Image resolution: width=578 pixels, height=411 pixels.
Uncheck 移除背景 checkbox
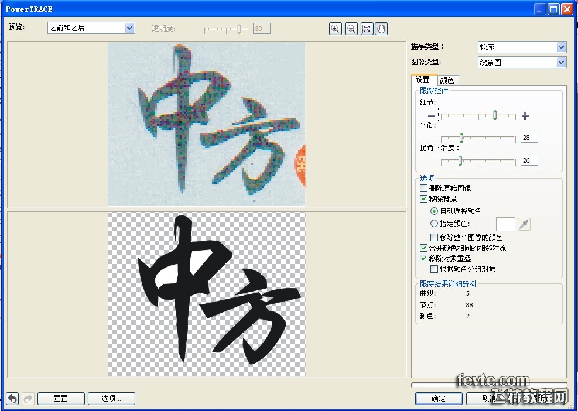click(x=423, y=198)
